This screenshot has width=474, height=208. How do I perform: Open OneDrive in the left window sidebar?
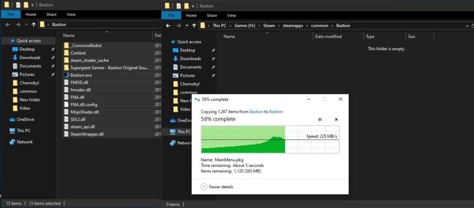[x=25, y=119]
